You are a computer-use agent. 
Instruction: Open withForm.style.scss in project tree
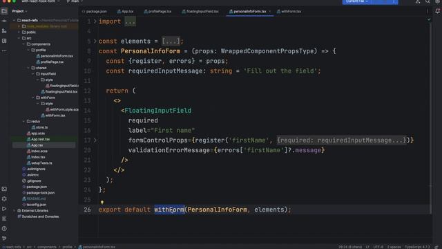(62, 109)
